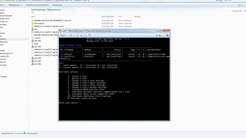Send Ctrl+Alt+Del to the virtual machine
The height and width of the screenshot is (138, 246).
pyautogui.click(x=77, y=35)
